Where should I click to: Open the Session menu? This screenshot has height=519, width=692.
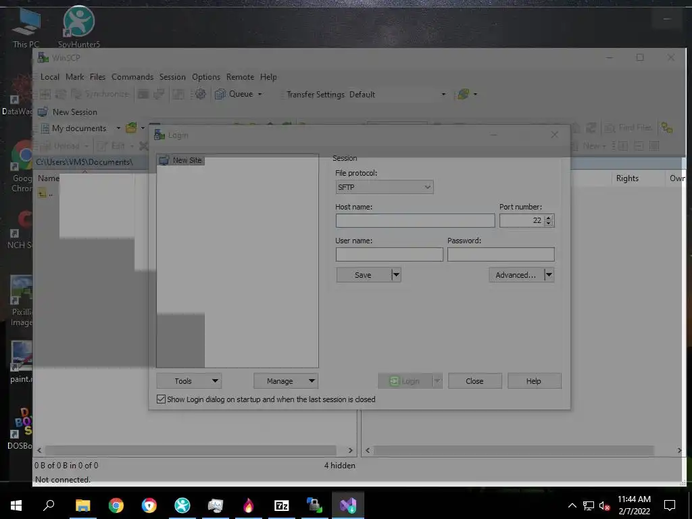click(x=172, y=77)
